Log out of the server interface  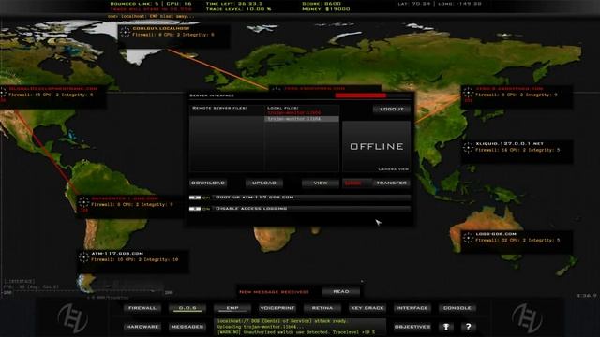click(x=392, y=110)
